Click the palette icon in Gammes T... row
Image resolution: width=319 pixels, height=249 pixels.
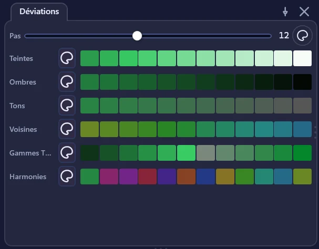[x=67, y=152]
